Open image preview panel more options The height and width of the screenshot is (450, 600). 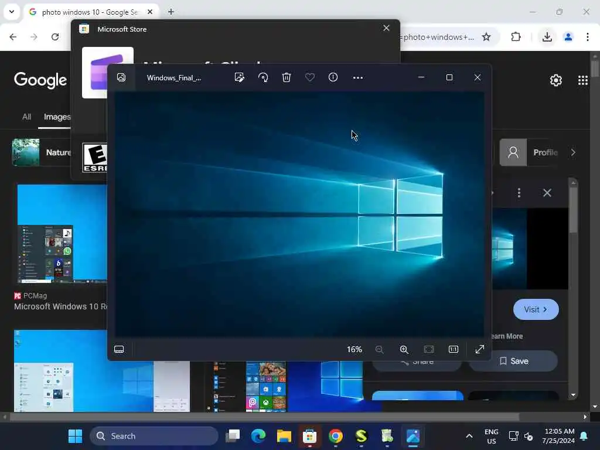click(x=519, y=193)
